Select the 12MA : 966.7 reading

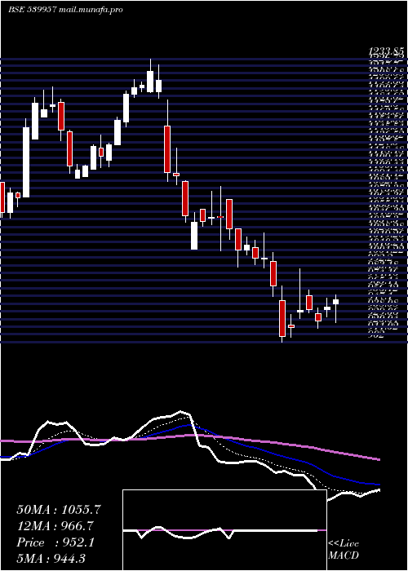coord(55,526)
